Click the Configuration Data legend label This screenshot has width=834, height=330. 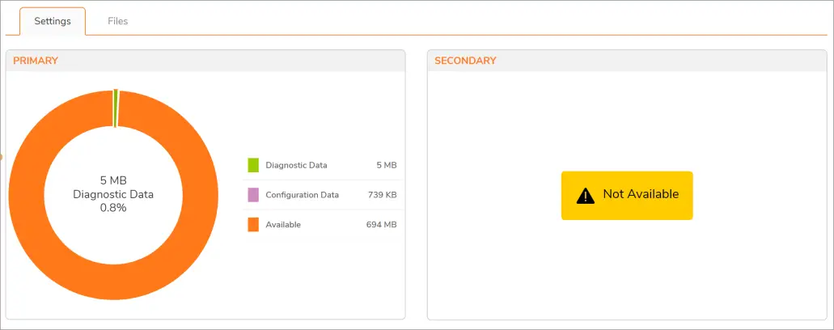(302, 195)
